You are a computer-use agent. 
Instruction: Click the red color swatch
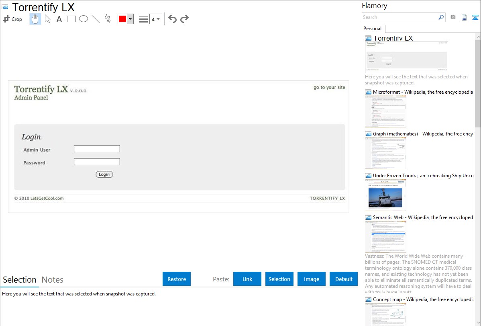point(122,19)
